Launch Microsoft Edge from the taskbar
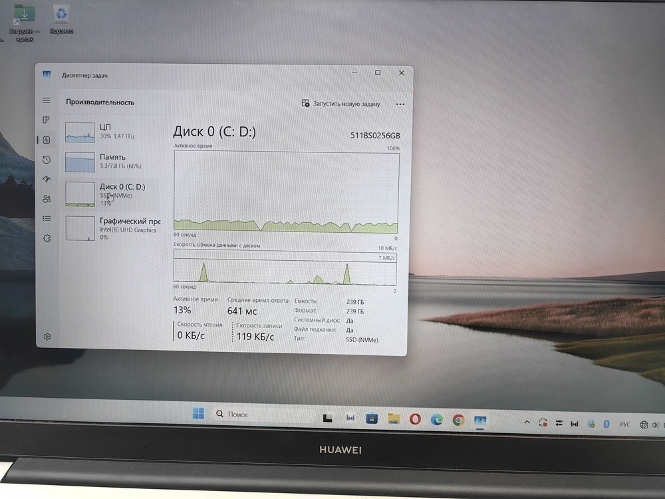665x499 pixels. (437, 420)
